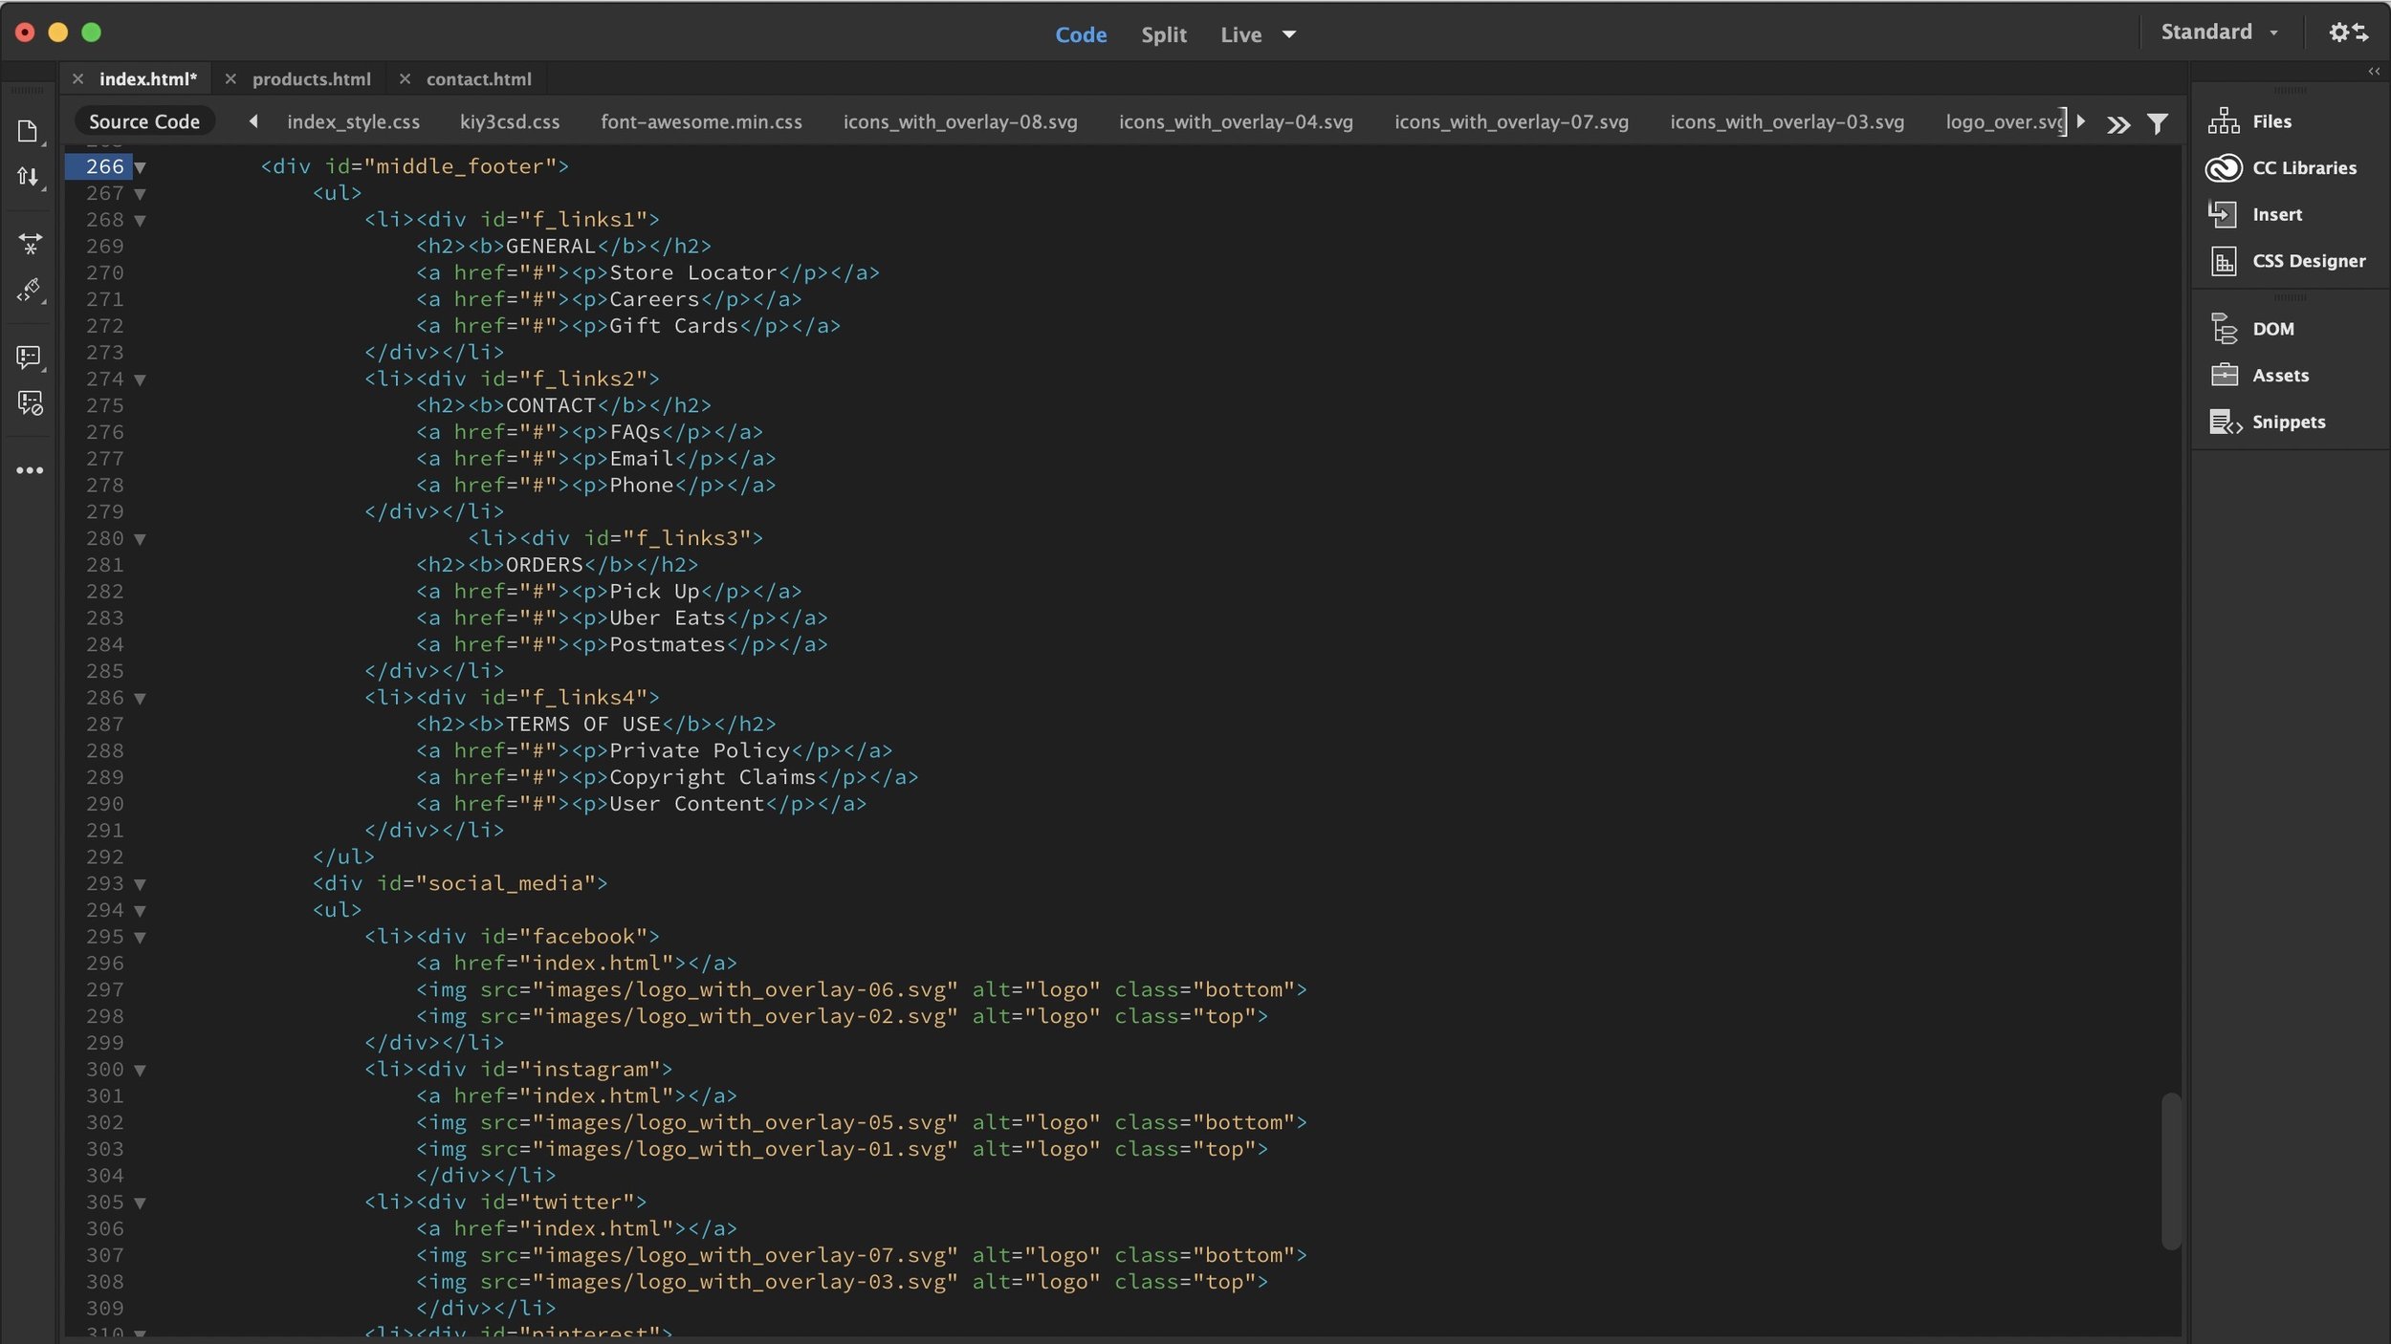Select the index_style.css related file
The width and height of the screenshot is (2391, 1344).
pyautogui.click(x=353, y=121)
